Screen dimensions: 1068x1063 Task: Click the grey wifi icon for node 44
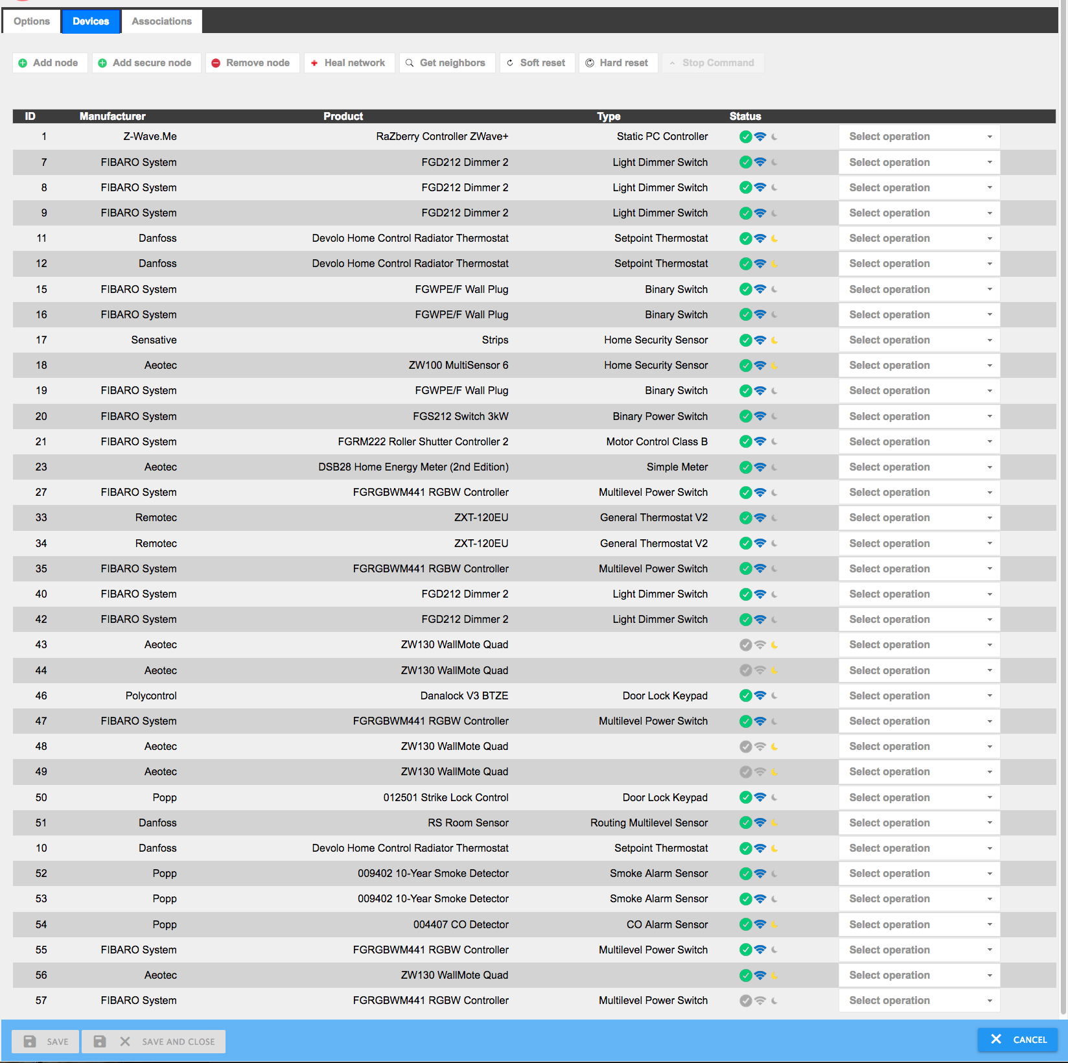point(760,670)
